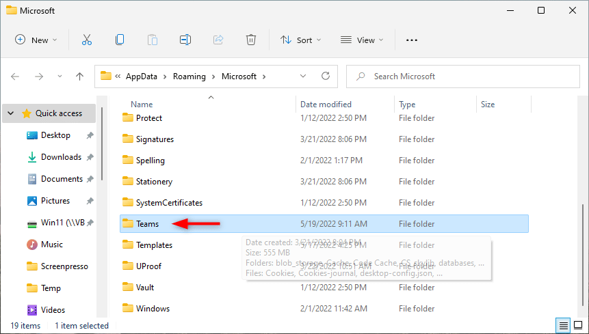Select Videos in the sidebar
This screenshot has height=334, width=589.
coord(53,310)
